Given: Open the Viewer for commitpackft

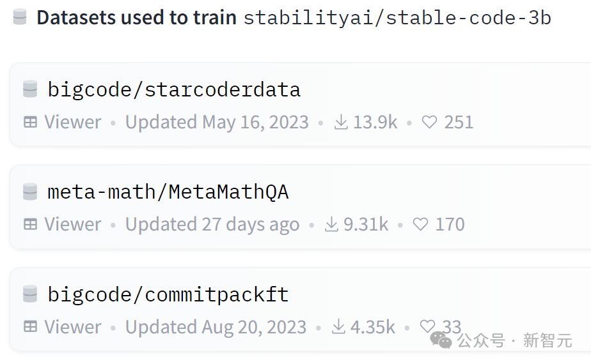Looking at the screenshot, I should click(x=72, y=327).
